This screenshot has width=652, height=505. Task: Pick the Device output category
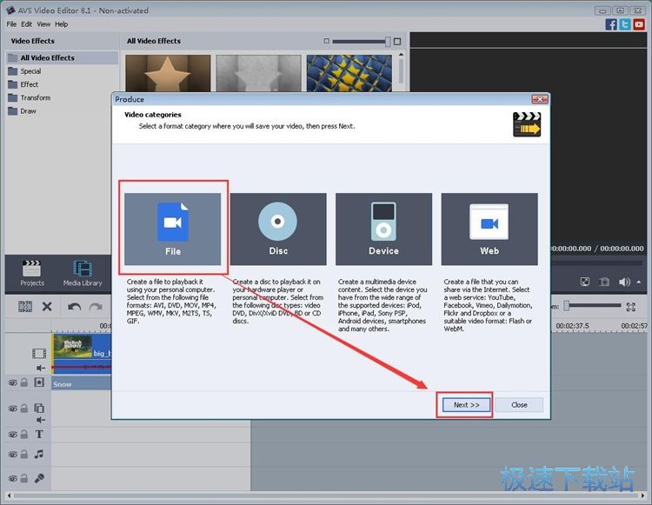coord(383,229)
